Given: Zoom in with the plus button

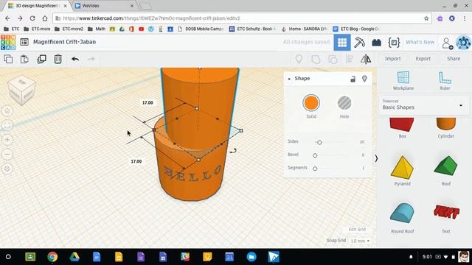Looking at the screenshot, I should 7,140.
